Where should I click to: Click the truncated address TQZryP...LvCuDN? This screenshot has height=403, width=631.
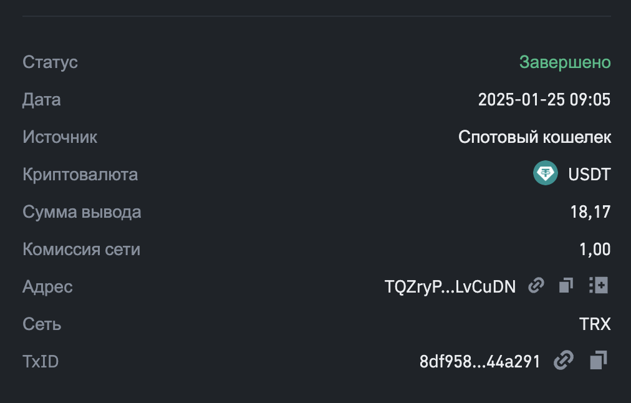tap(450, 287)
